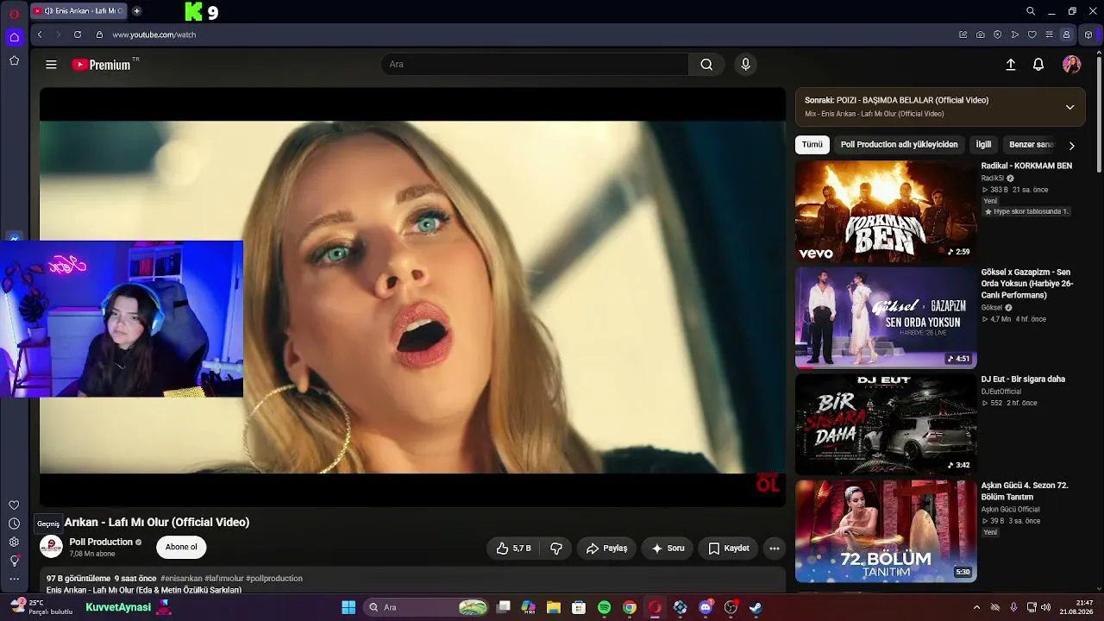
Task: Go back in browser history
Action: click(40, 34)
